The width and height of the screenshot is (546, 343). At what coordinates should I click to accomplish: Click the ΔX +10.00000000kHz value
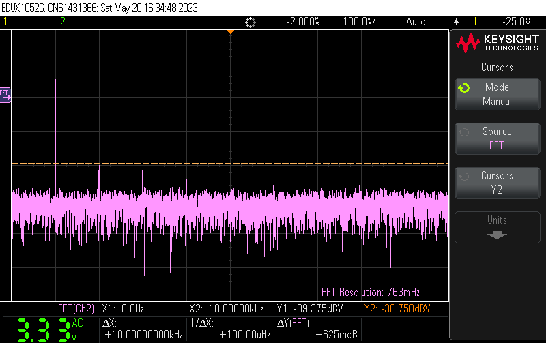tap(143, 335)
